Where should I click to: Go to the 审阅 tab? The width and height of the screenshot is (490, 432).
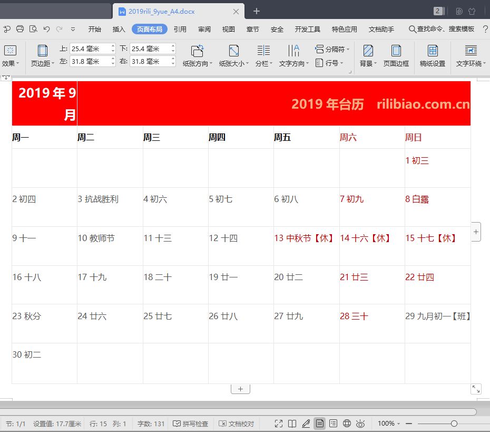click(204, 29)
